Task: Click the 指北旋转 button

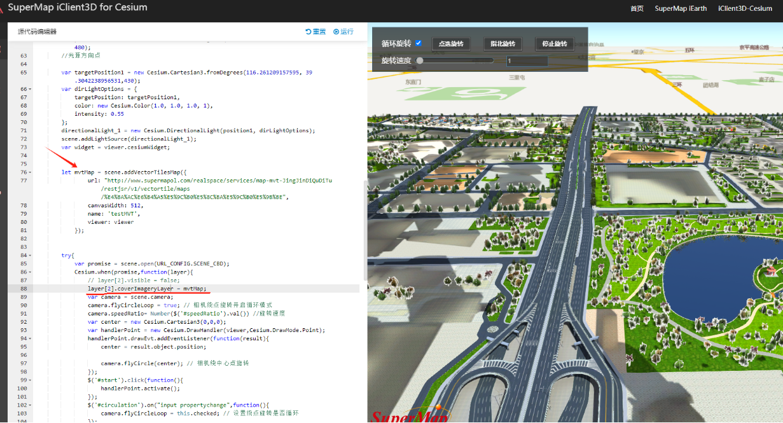Action: (502, 44)
